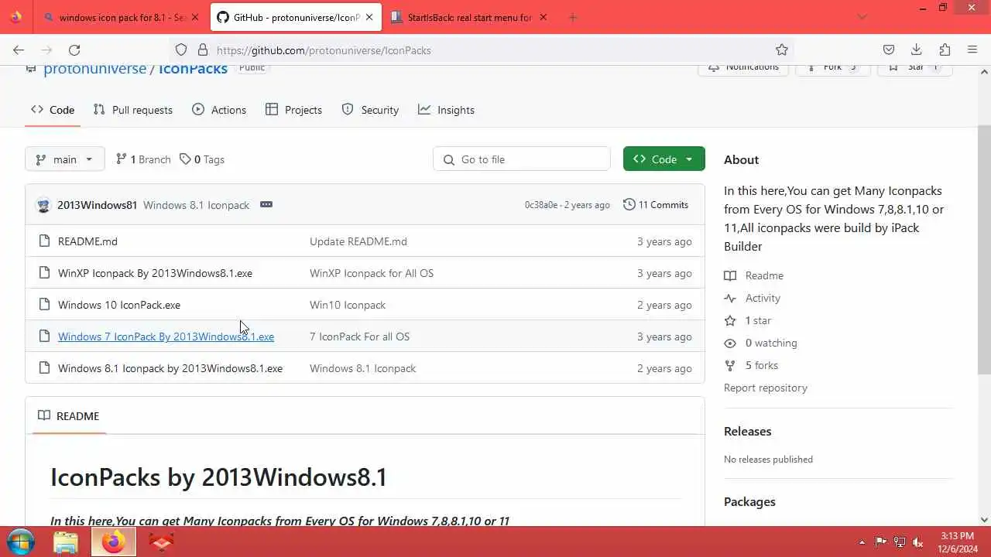Image resolution: width=991 pixels, height=557 pixels.
Task: Open Windows 7 IconPack By 2013Windows8.1.exe
Action: (x=166, y=337)
